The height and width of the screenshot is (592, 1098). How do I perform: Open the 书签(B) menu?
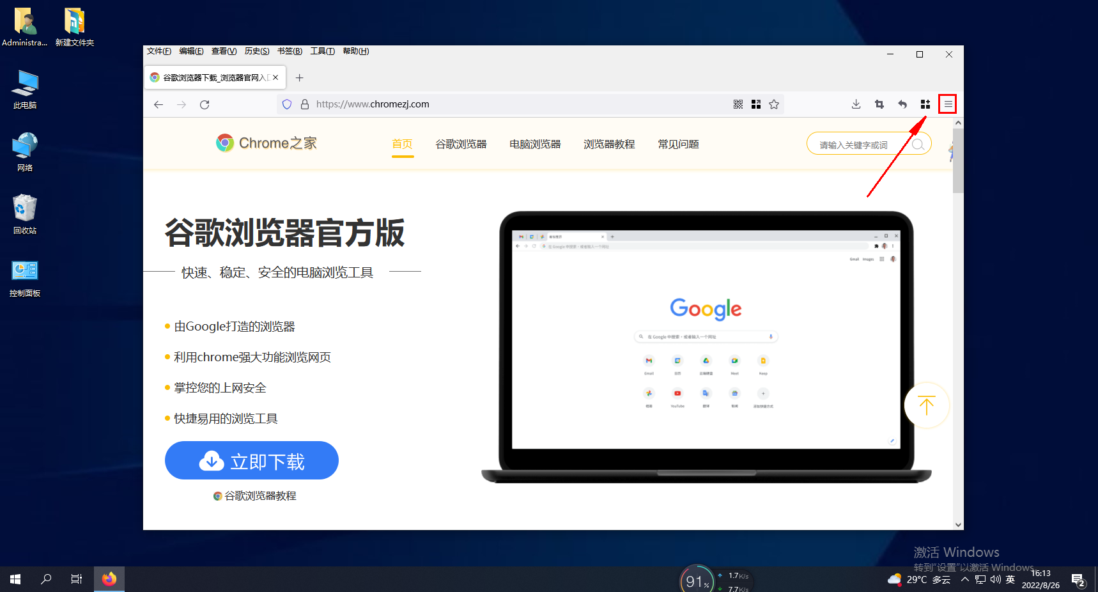point(290,51)
